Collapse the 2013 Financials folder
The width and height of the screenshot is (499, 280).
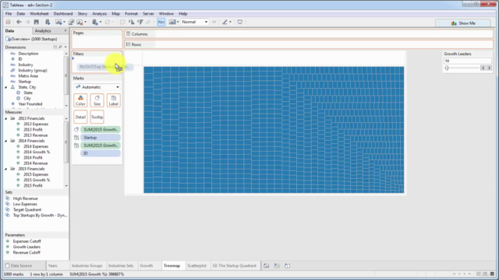[6, 118]
